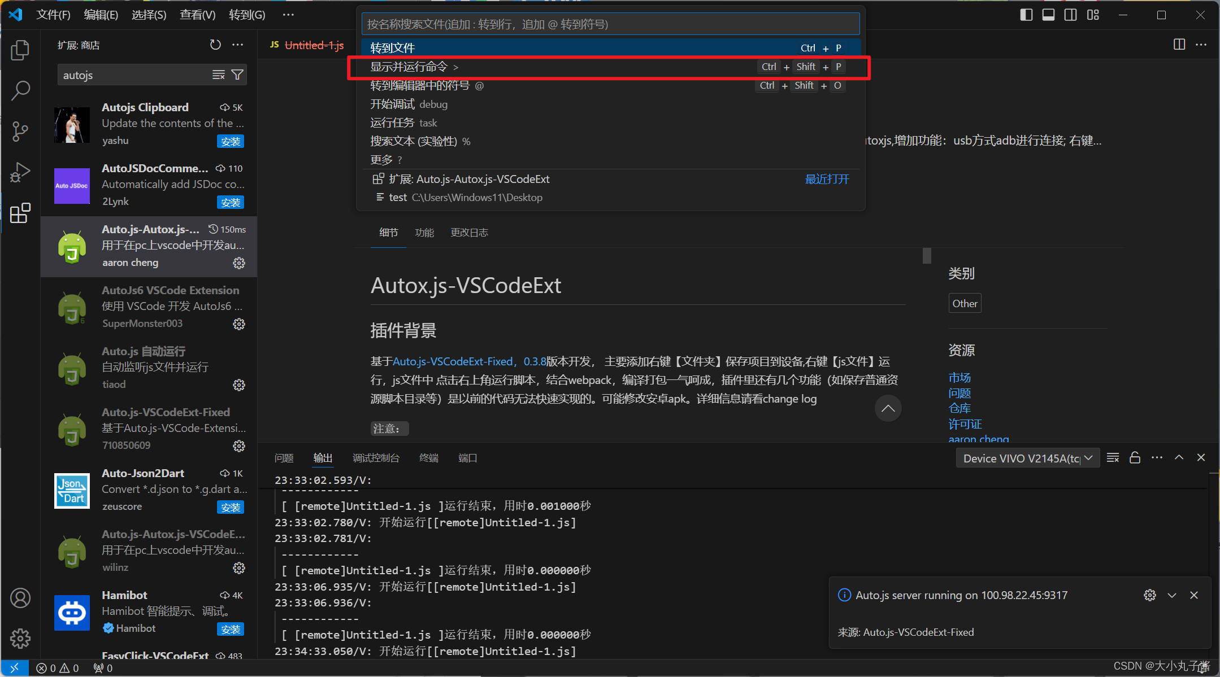The height and width of the screenshot is (677, 1220).
Task: Open the Source Control view
Action: [x=20, y=131]
